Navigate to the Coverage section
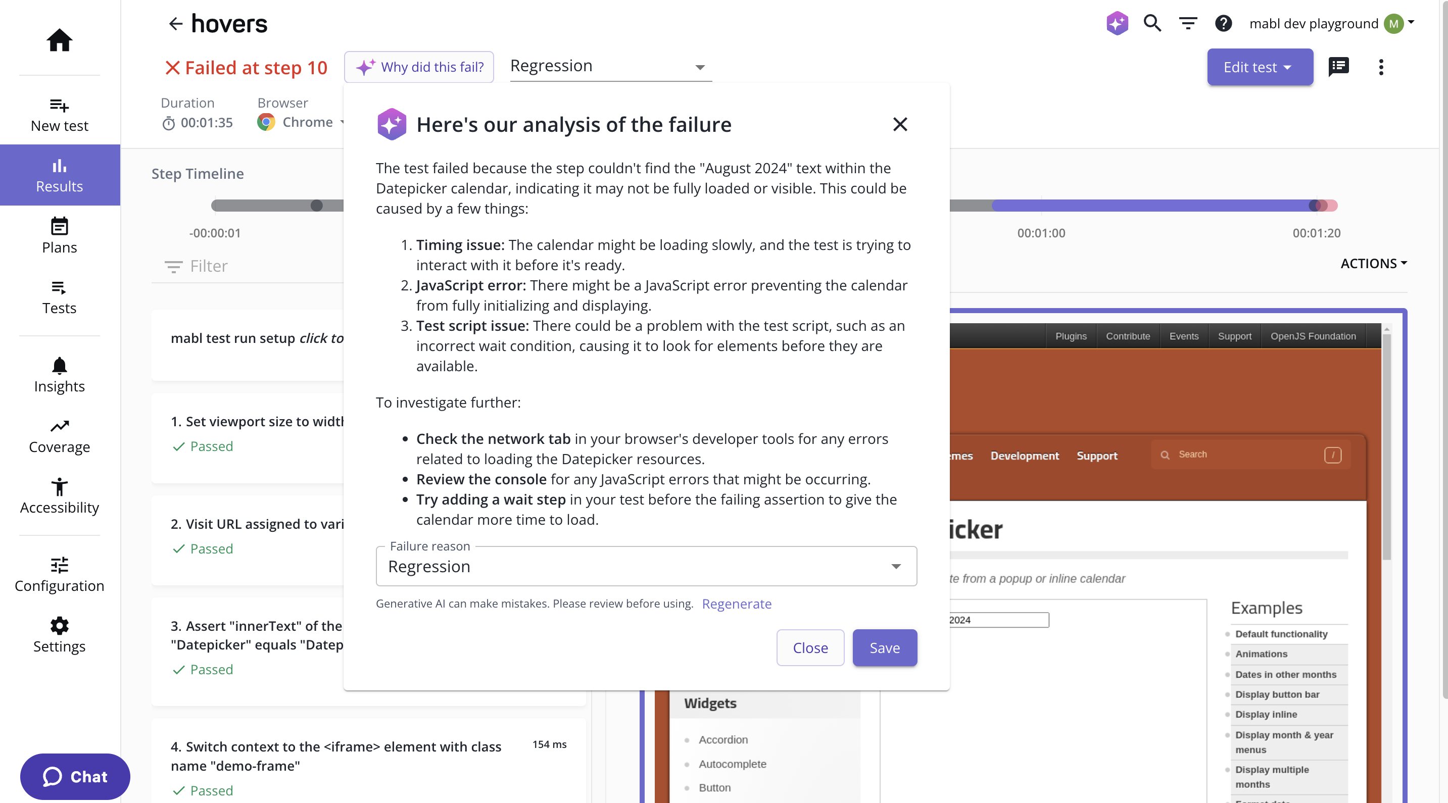Viewport: 1448px width, 803px height. click(59, 437)
